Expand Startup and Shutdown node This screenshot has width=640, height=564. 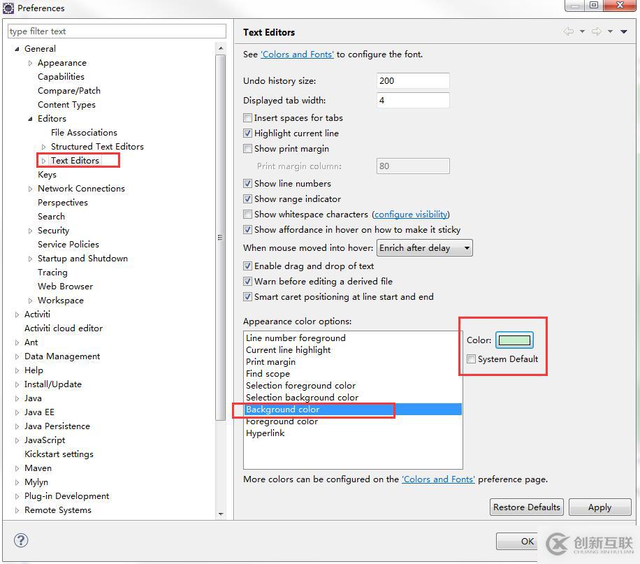30,259
